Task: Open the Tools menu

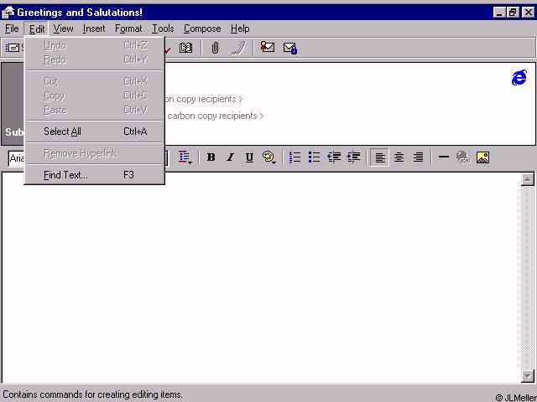Action: (x=163, y=28)
